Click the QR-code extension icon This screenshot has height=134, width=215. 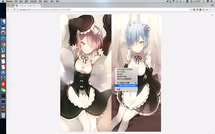(201, 10)
